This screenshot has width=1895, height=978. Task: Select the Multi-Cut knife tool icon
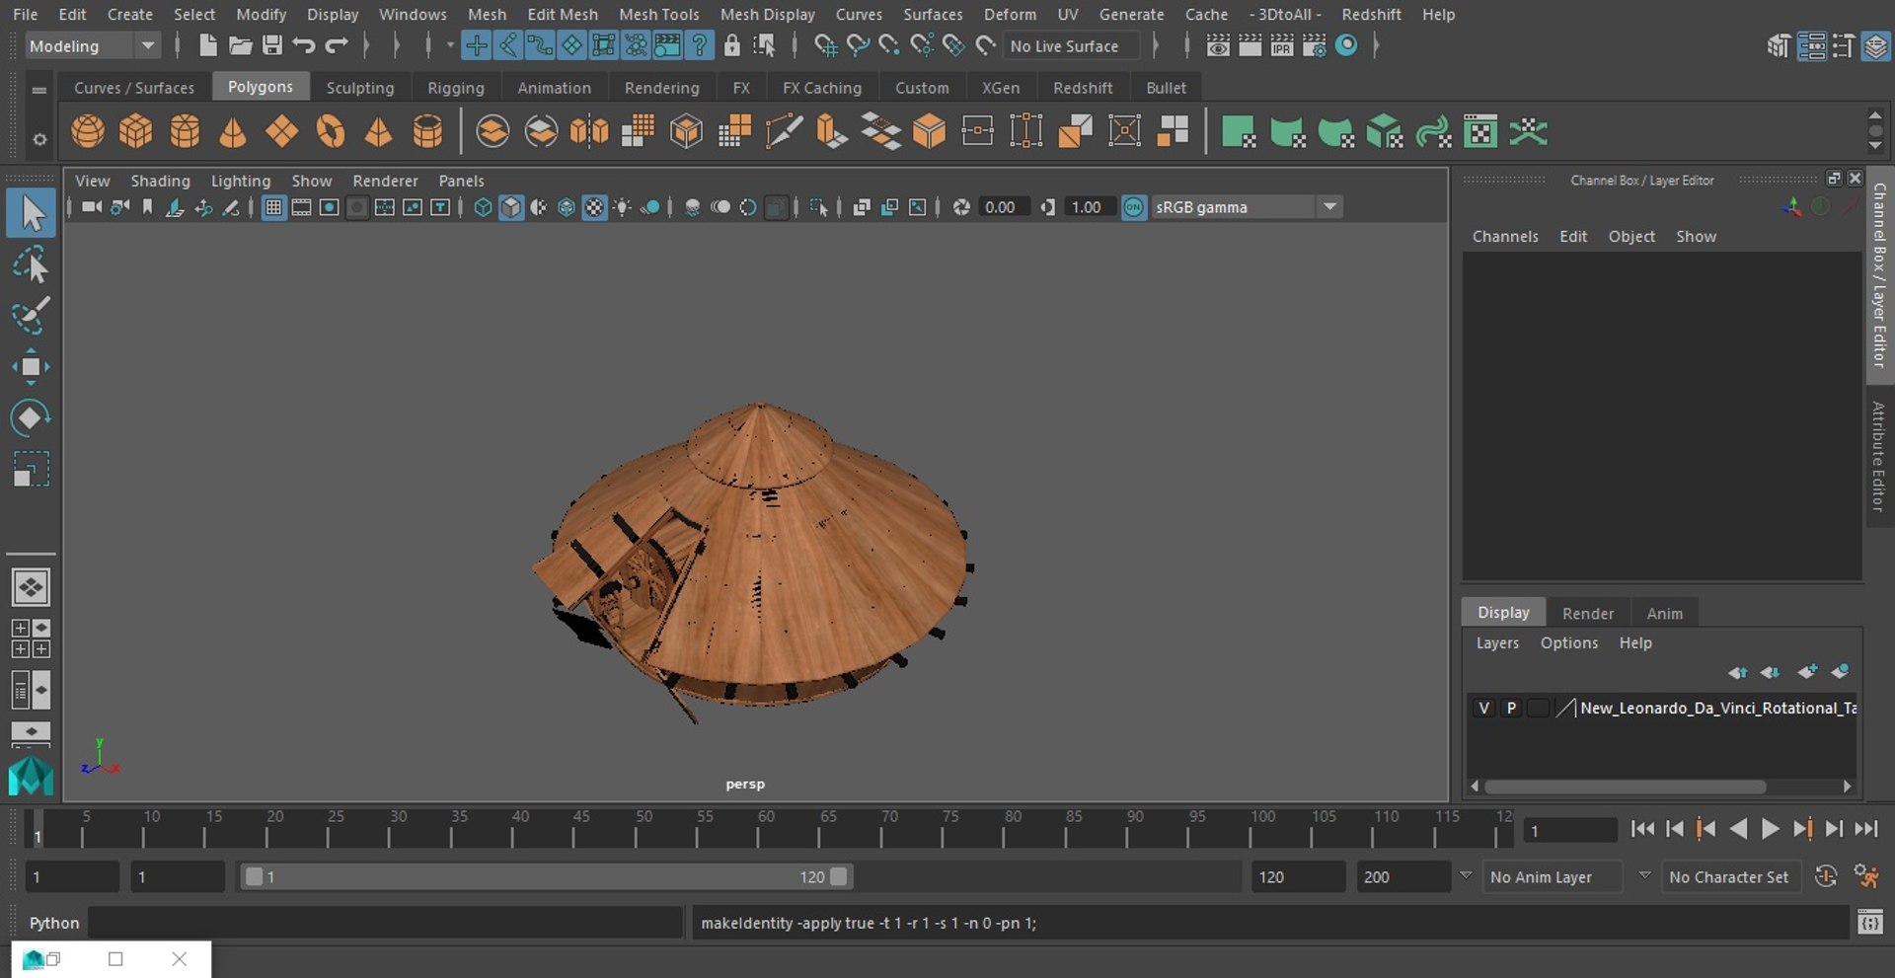784,131
